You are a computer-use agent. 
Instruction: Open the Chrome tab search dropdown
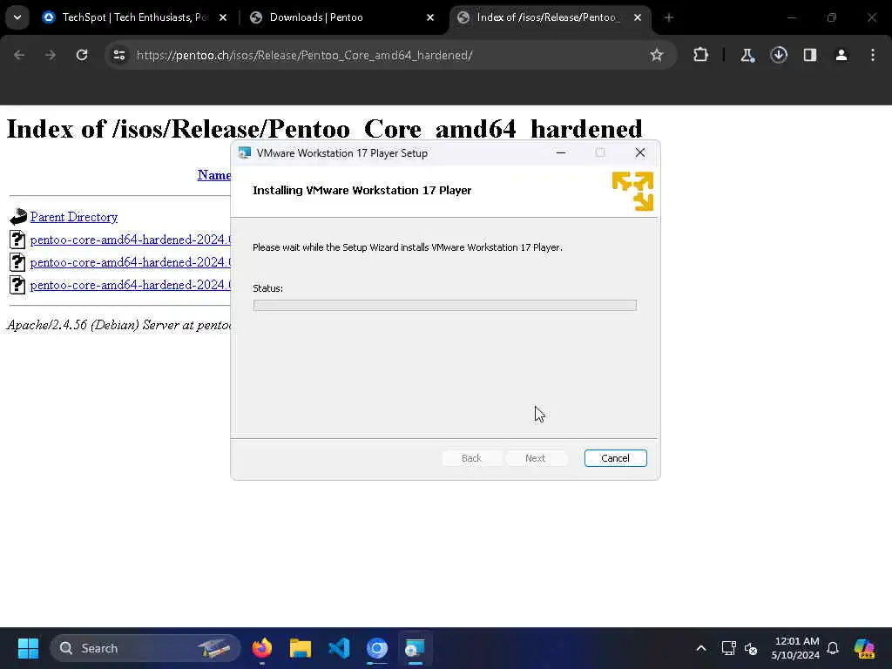click(x=17, y=17)
